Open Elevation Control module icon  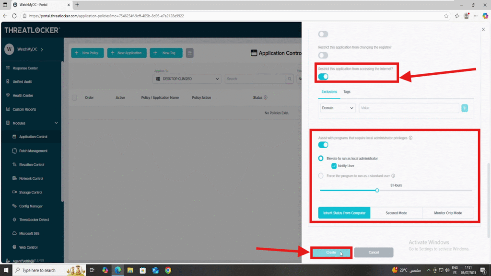coord(14,164)
